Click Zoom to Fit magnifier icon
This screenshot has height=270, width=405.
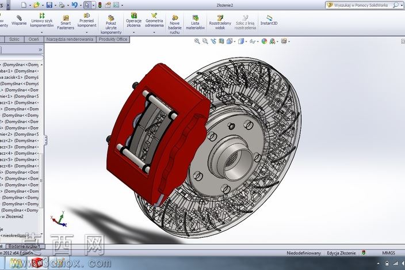pos(197,41)
